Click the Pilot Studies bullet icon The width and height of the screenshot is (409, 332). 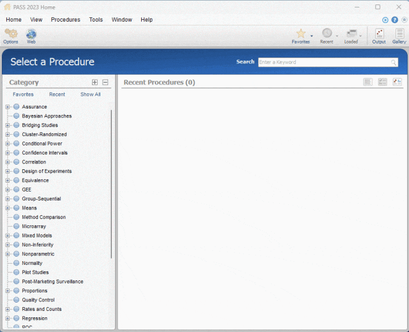(16, 272)
